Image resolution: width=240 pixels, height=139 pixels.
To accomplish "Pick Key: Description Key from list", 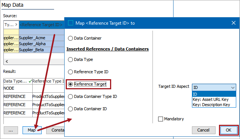I will coord(214,105).
